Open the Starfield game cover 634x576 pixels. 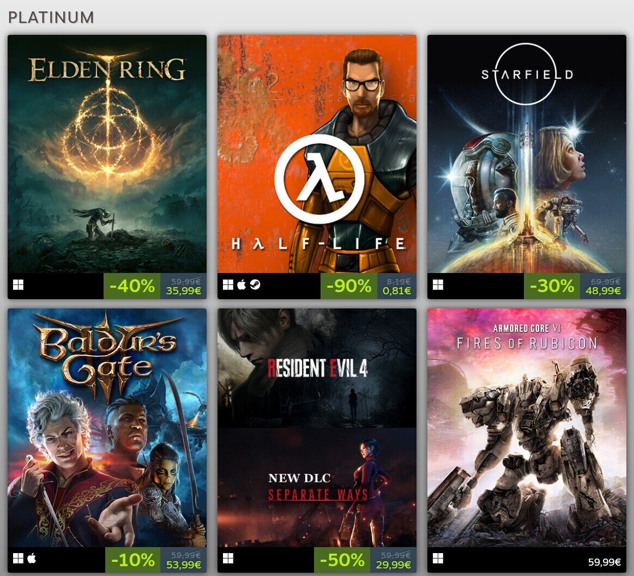click(527, 154)
